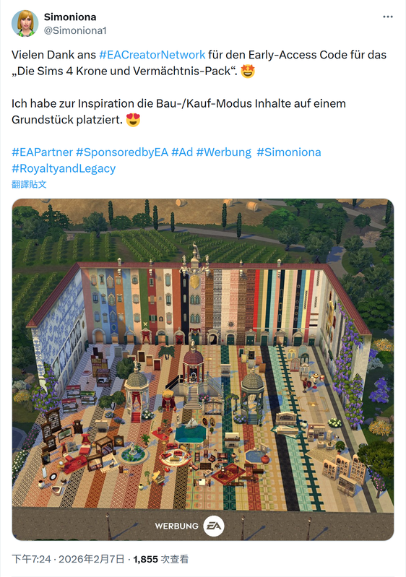Click the EA logo in the image
The height and width of the screenshot is (577, 406).
214,526
